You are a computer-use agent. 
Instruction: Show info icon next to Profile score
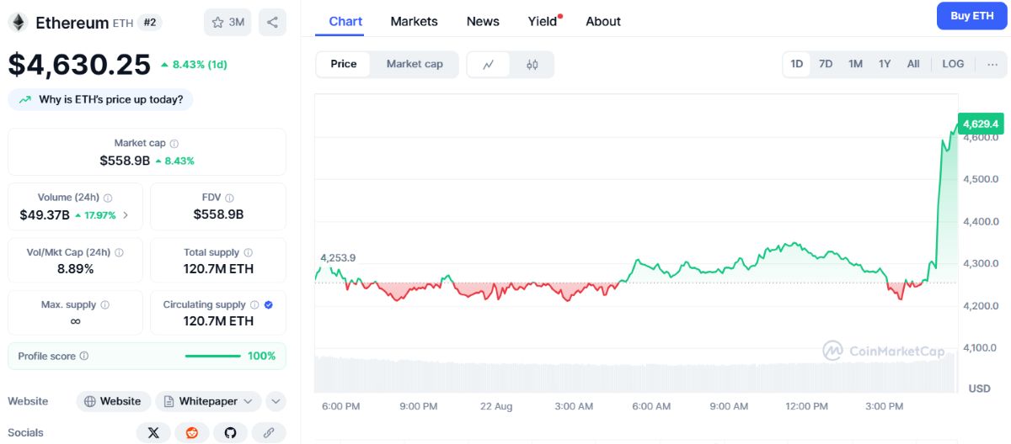click(83, 357)
